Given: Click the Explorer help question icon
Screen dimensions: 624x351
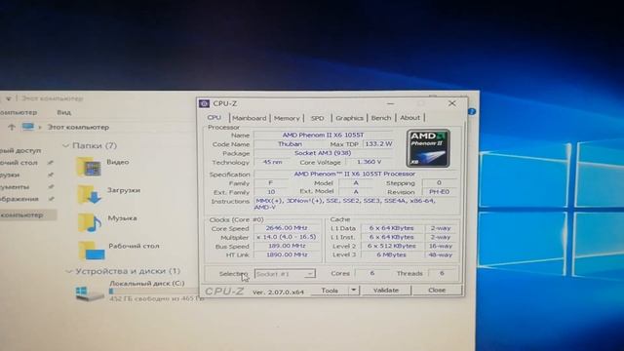Looking at the screenshot, I should click(472, 112).
